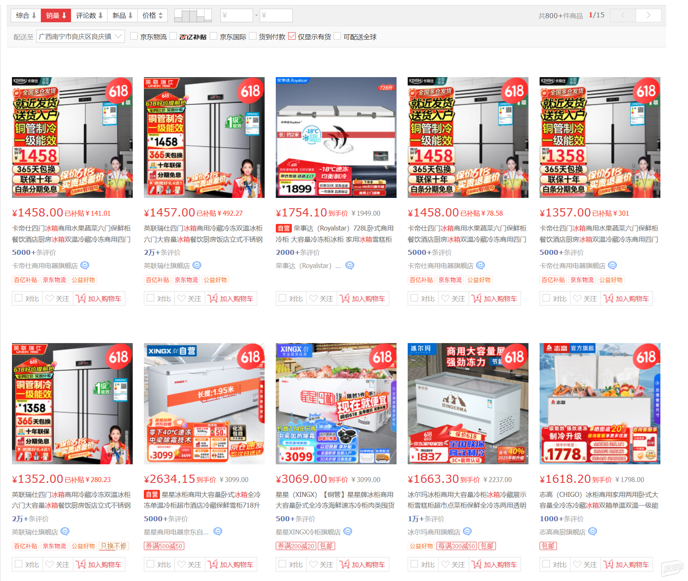Follow the ¥2634.15 星星 freezer with heart icon

[182, 564]
